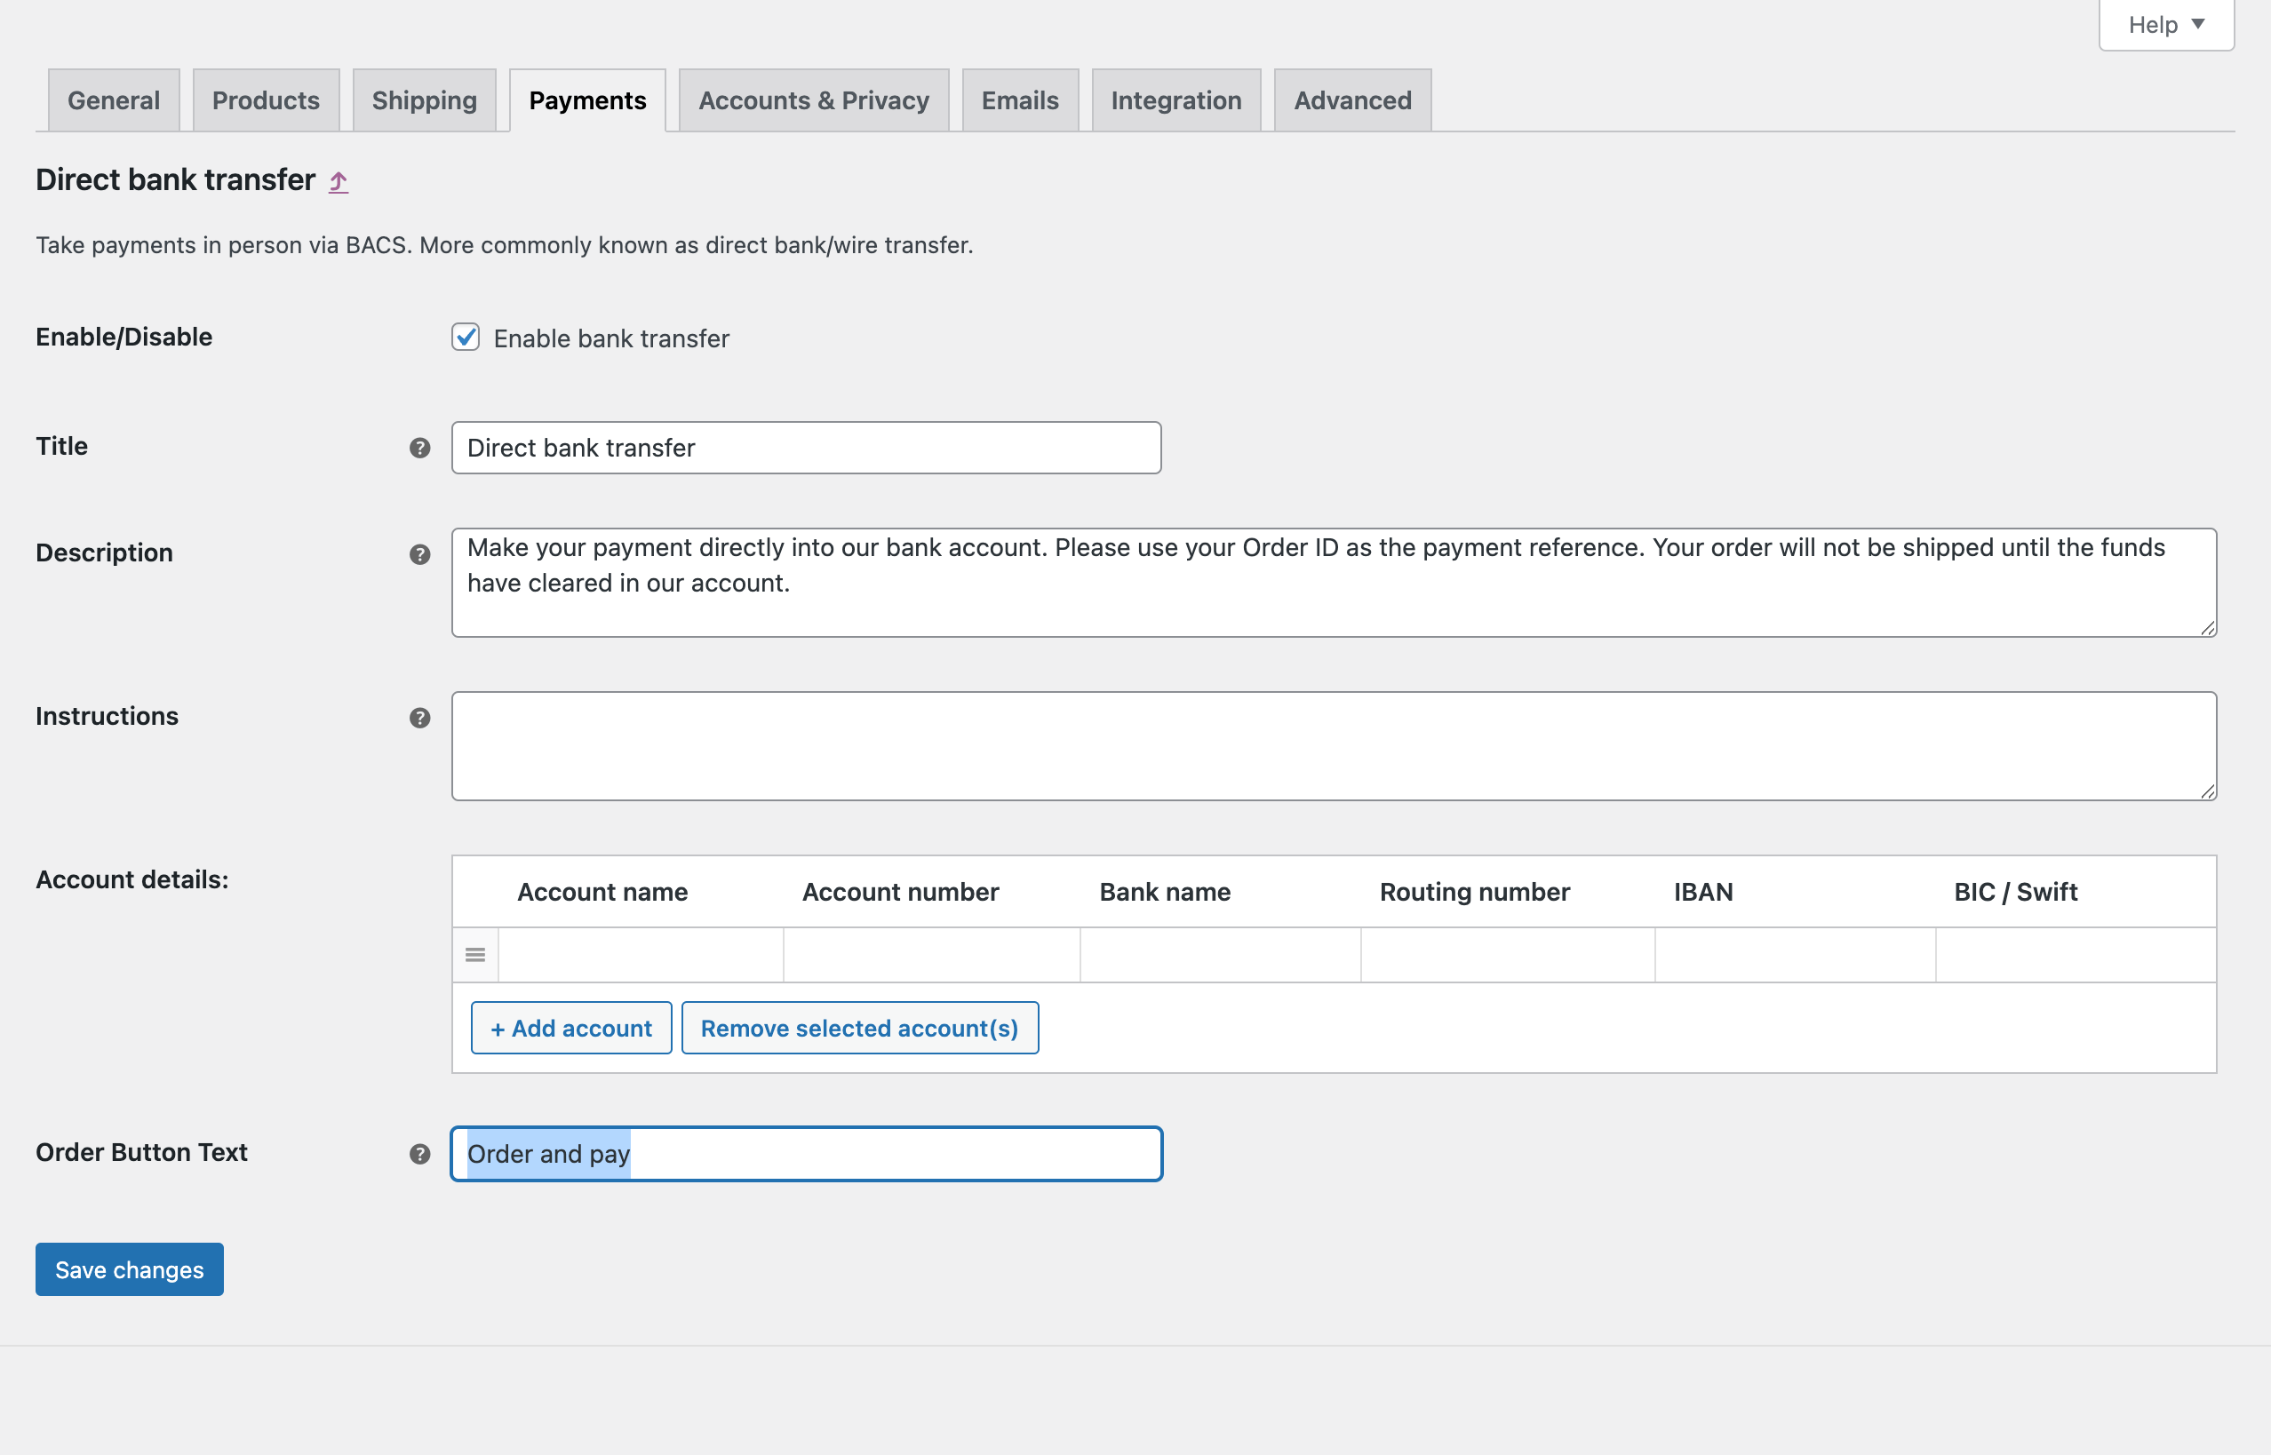The image size is (2271, 1455).
Task: Click the Description help tooltip icon
Action: (419, 554)
